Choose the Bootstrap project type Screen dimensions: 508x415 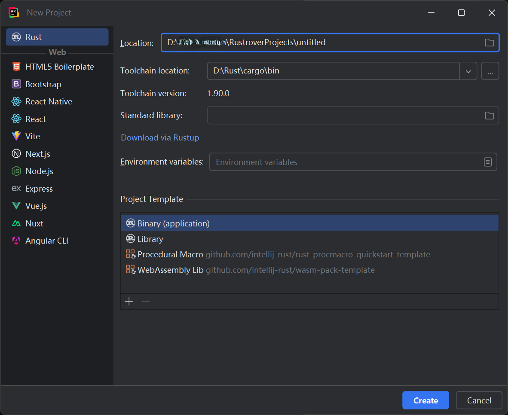tap(43, 84)
